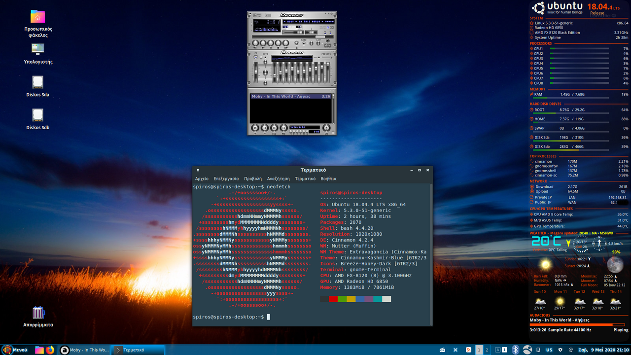Click the playlist remove (−) button
The image size is (631, 355).
coord(265,128)
